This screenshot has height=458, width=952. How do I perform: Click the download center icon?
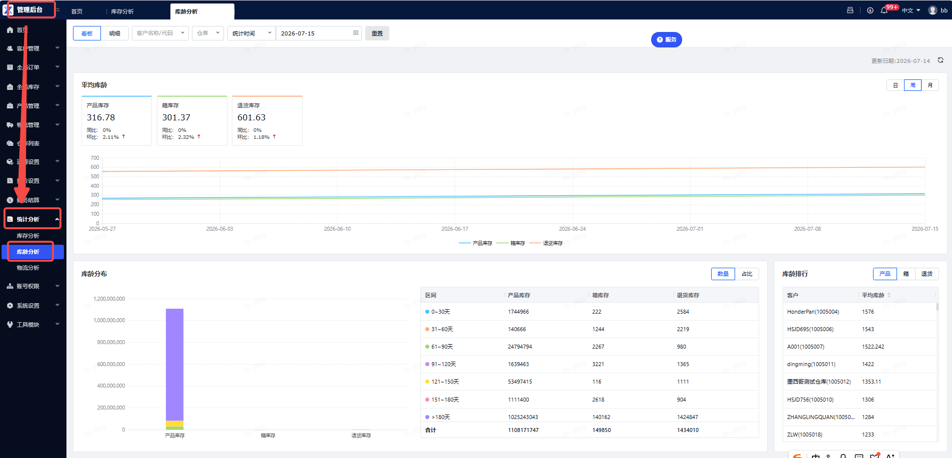870,10
